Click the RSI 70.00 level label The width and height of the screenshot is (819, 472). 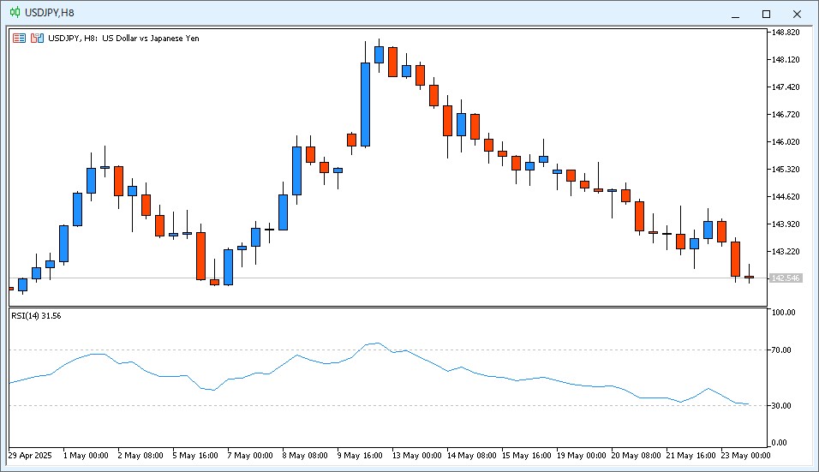click(781, 350)
